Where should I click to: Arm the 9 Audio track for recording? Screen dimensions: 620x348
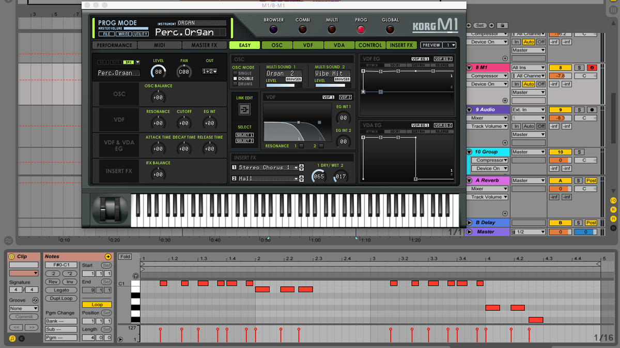(592, 110)
